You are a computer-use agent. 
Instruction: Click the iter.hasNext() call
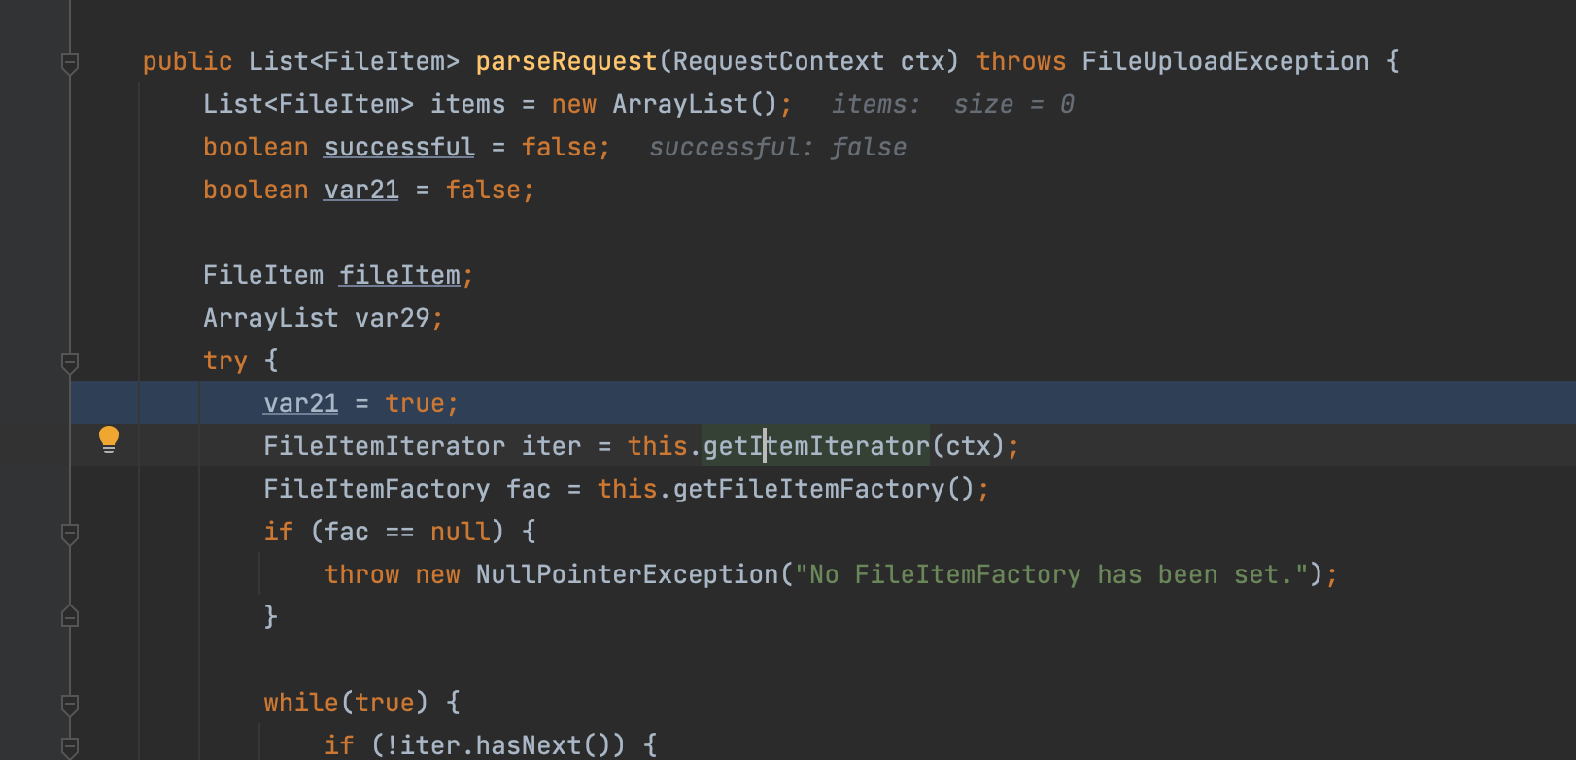coord(505,745)
